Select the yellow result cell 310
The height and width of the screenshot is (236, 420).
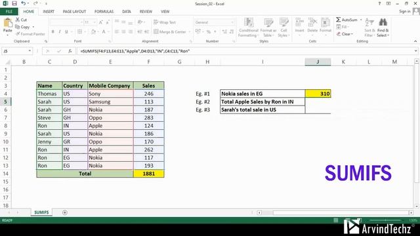(x=318, y=94)
